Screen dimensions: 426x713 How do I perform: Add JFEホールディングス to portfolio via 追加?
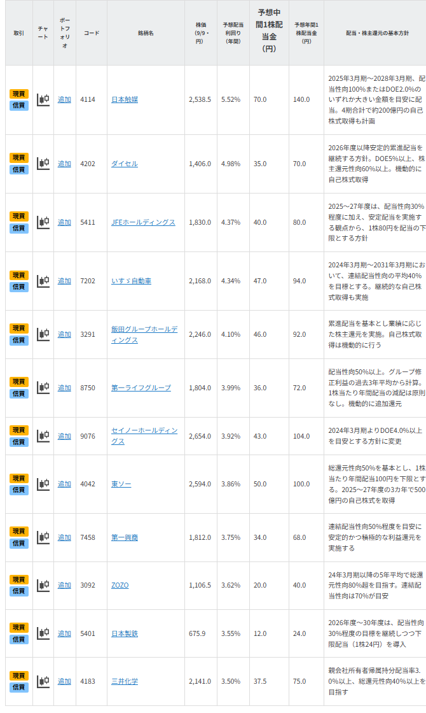64,222
